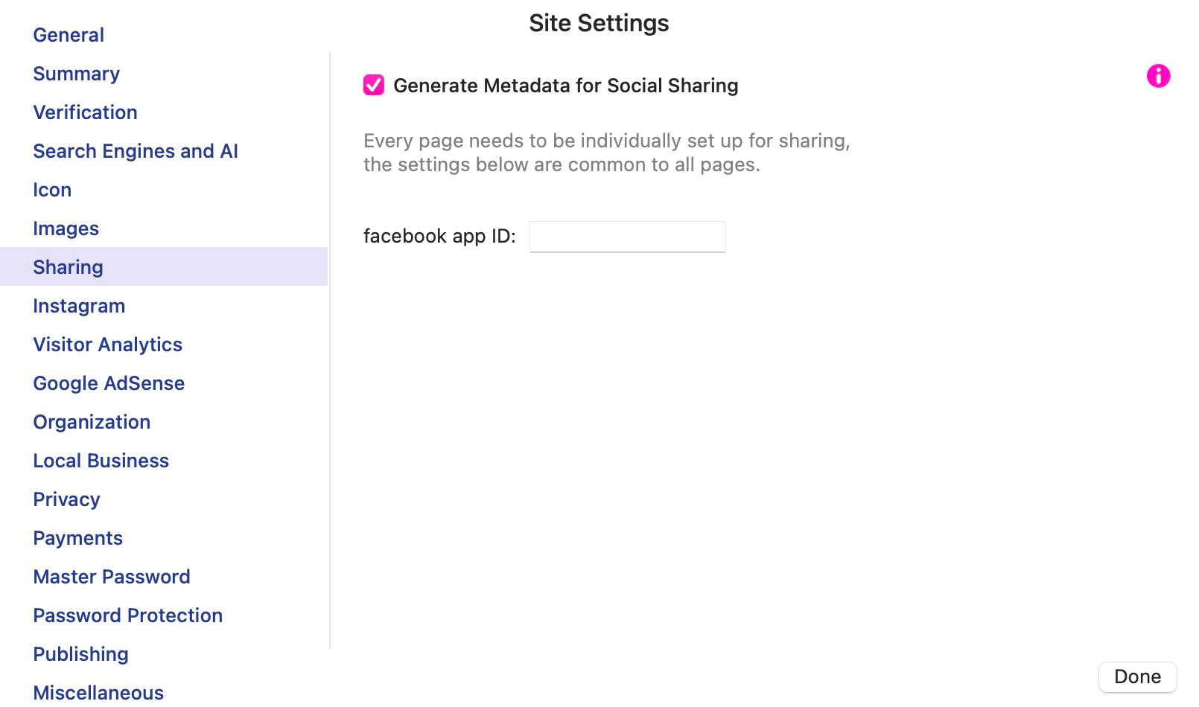Viewport: 1199px width, 707px height.
Task: Open the General settings section
Action: coord(69,35)
